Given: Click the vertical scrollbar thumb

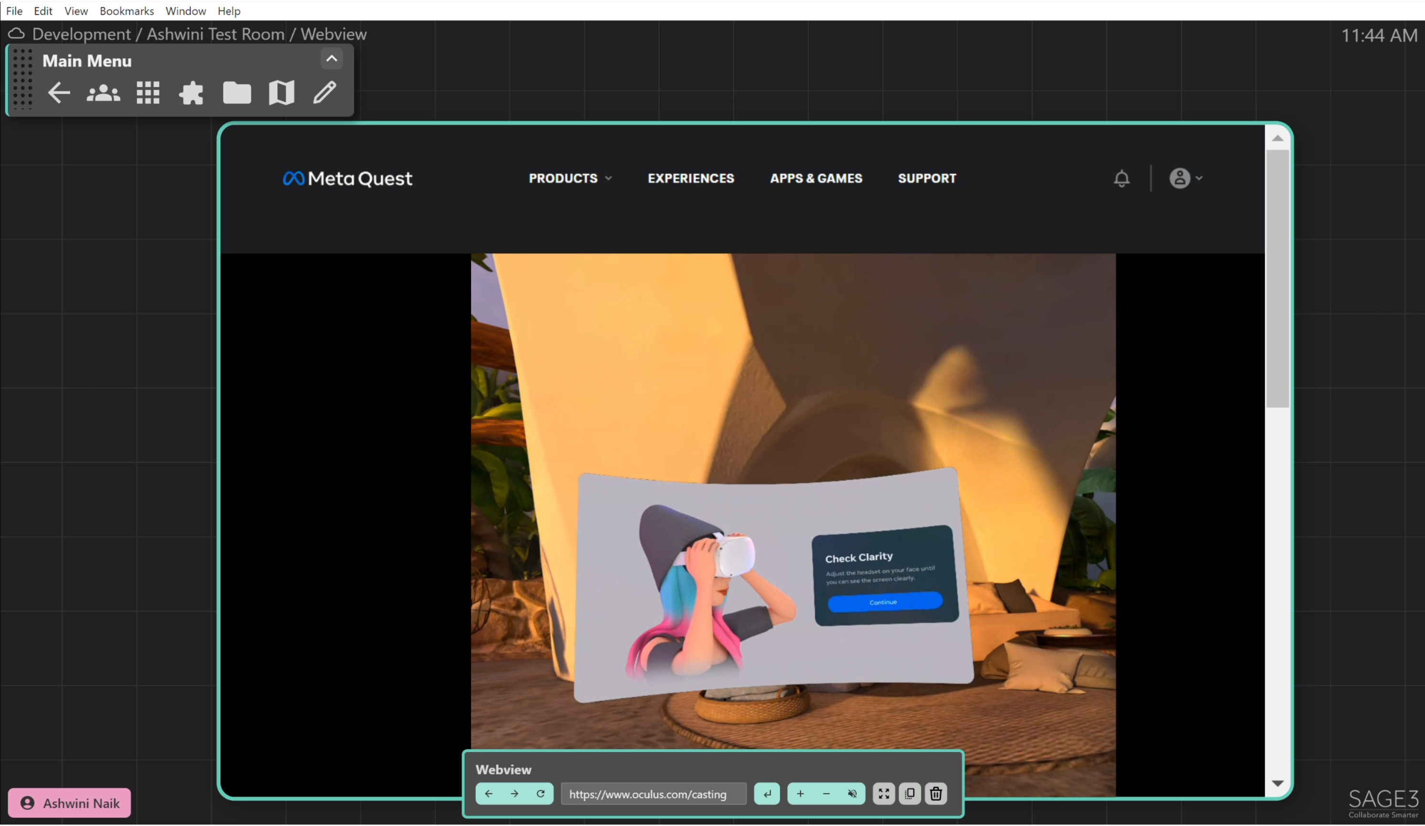Looking at the screenshot, I should [x=1277, y=278].
